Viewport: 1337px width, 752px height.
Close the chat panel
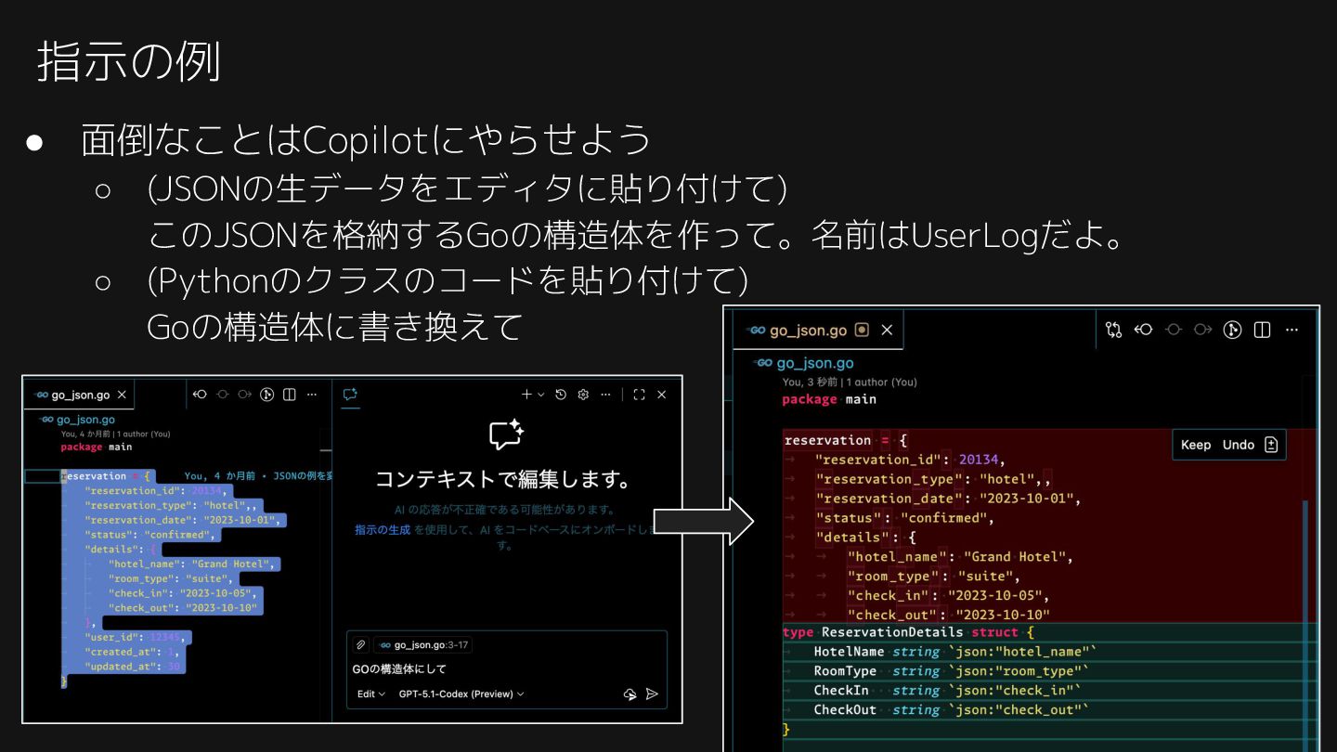pyautogui.click(x=661, y=395)
